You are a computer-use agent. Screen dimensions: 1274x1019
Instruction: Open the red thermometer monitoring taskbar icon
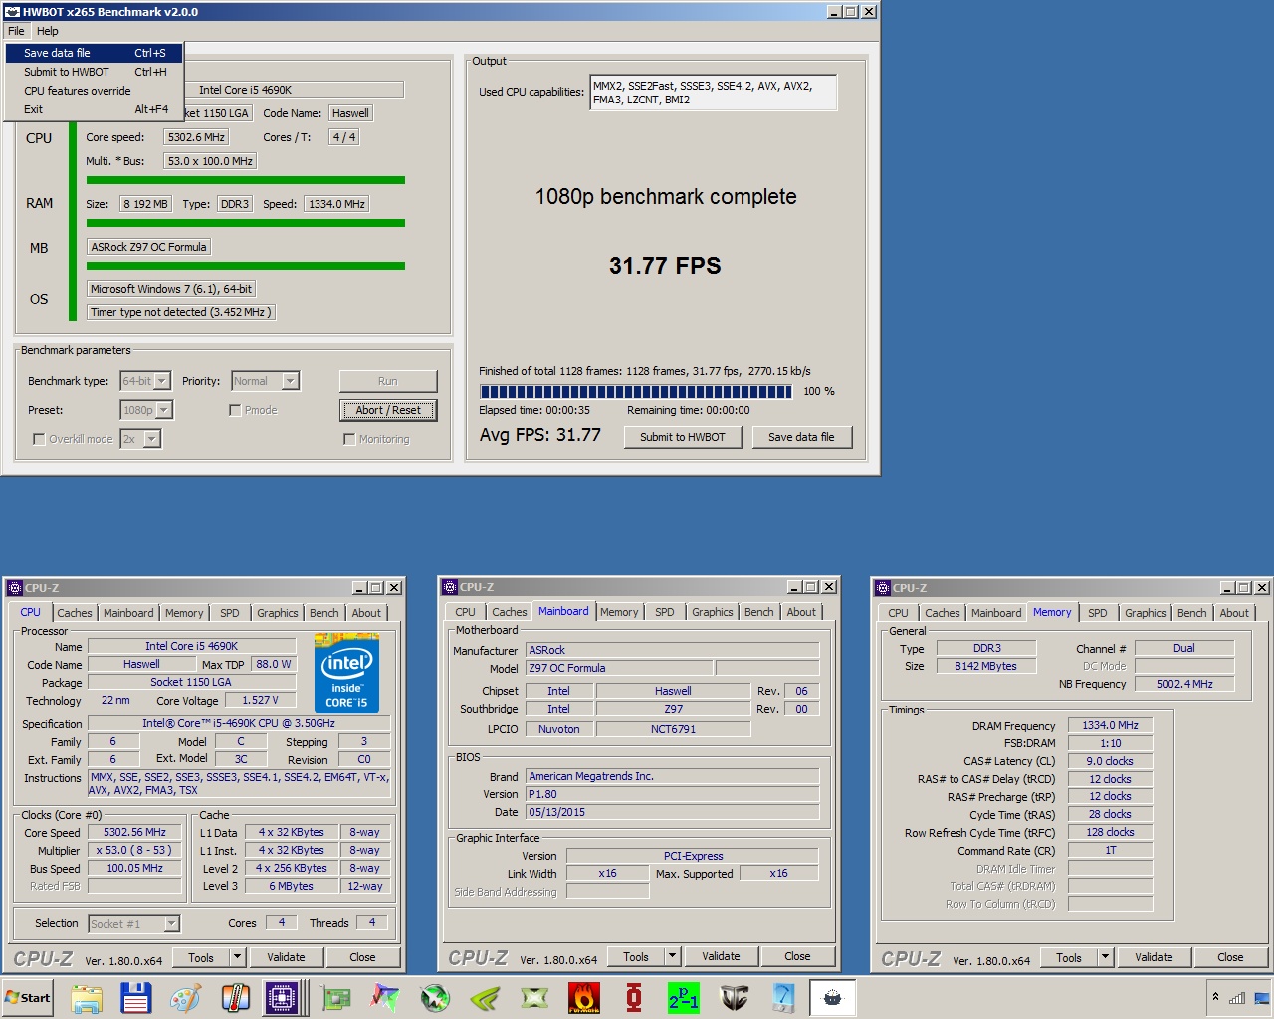pos(236,997)
